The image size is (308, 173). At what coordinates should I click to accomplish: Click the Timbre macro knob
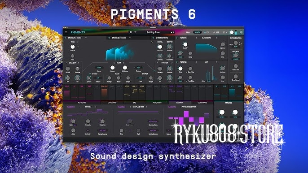pyautogui.click(x=222, y=112)
